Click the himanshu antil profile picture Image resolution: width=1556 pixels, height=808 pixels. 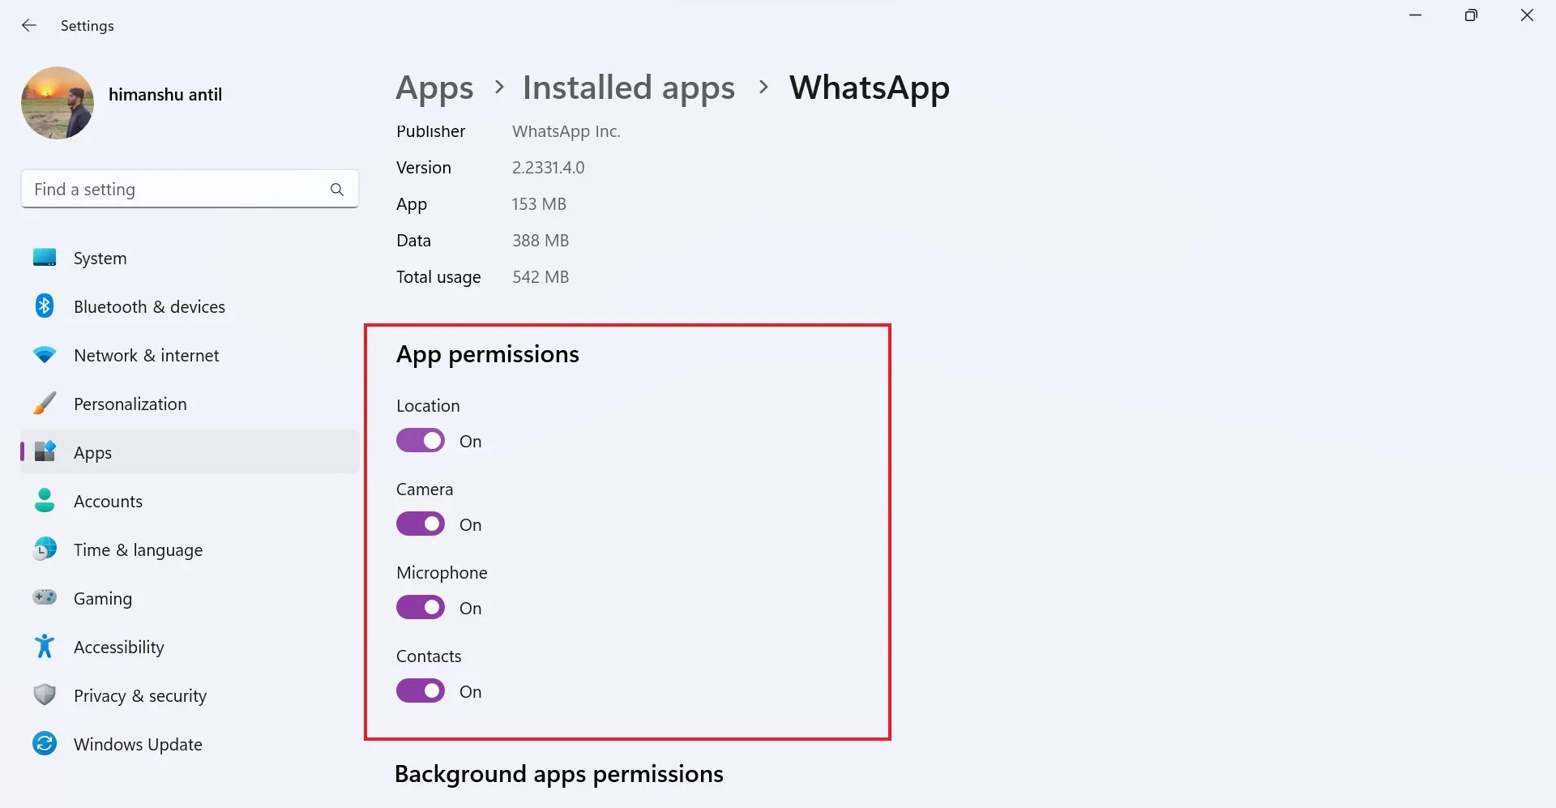pos(57,103)
